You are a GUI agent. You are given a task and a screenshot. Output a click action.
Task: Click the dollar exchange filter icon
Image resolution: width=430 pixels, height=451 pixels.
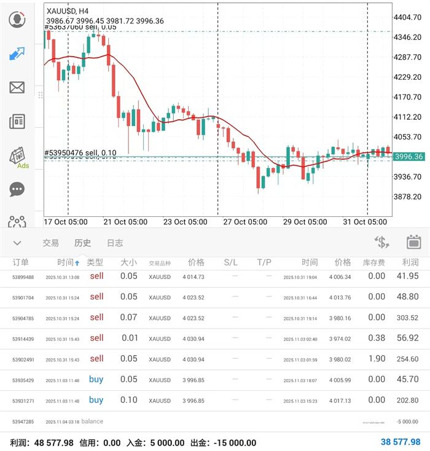pyautogui.click(x=381, y=242)
